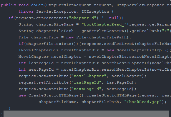Click IOException in the throws clause
This screenshot has height=117, width=171.
coord(95,11)
